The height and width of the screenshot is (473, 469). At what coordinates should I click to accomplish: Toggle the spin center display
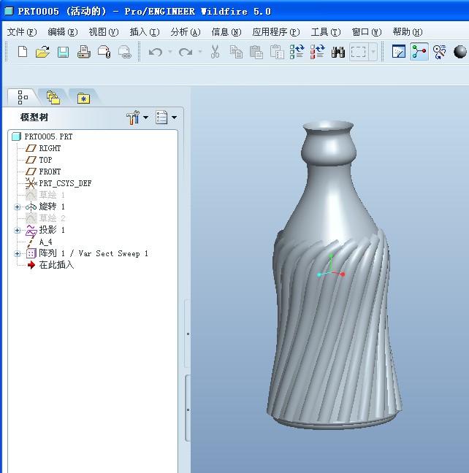click(x=419, y=52)
